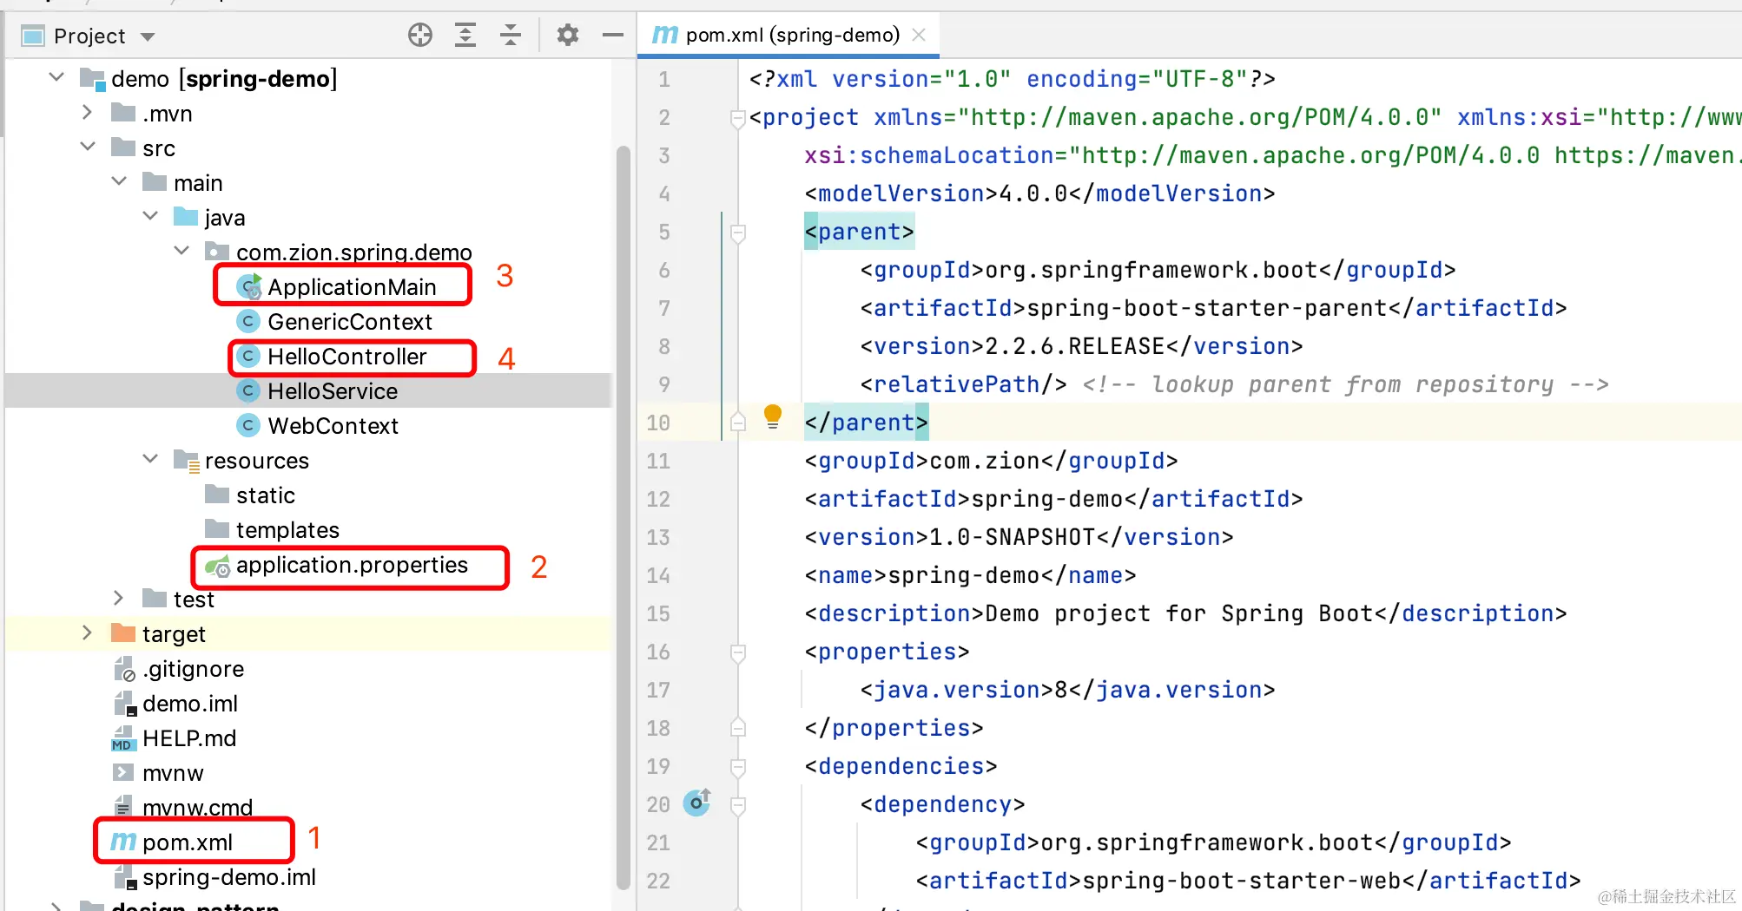Click the spring-demo name value on line 14
This screenshot has width=1742, height=911.
[964, 575]
